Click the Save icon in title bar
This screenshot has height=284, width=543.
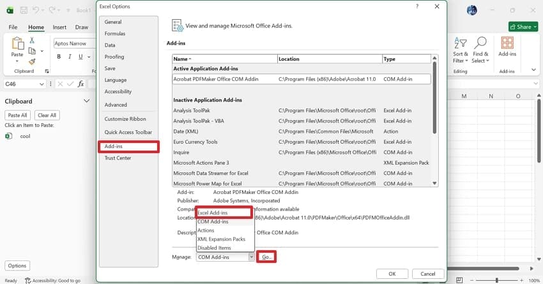tap(24, 10)
